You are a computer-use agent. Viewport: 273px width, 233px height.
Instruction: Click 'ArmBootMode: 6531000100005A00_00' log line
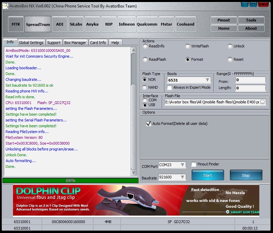tap(38, 50)
